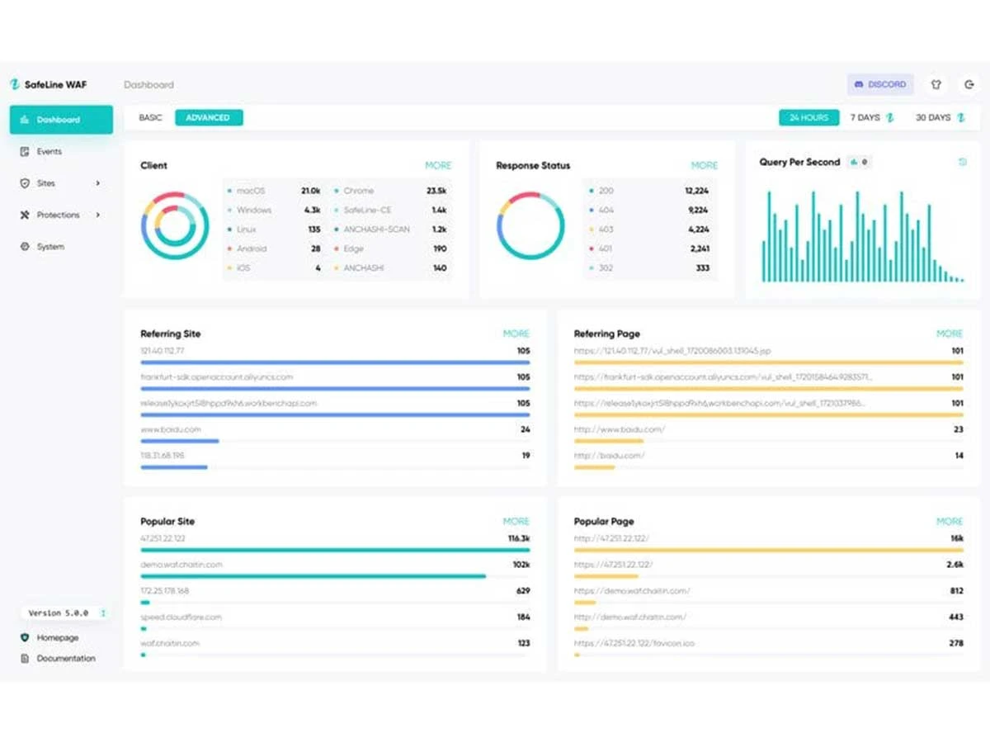This screenshot has height=743, width=990.
Task: Click the Events sidebar icon
Action: [25, 152]
